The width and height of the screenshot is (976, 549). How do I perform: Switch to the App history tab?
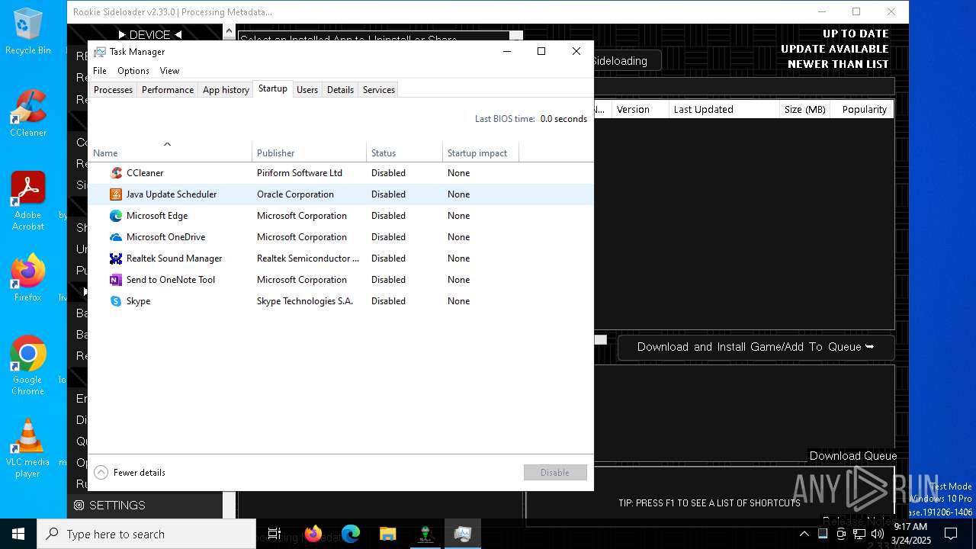(x=226, y=90)
